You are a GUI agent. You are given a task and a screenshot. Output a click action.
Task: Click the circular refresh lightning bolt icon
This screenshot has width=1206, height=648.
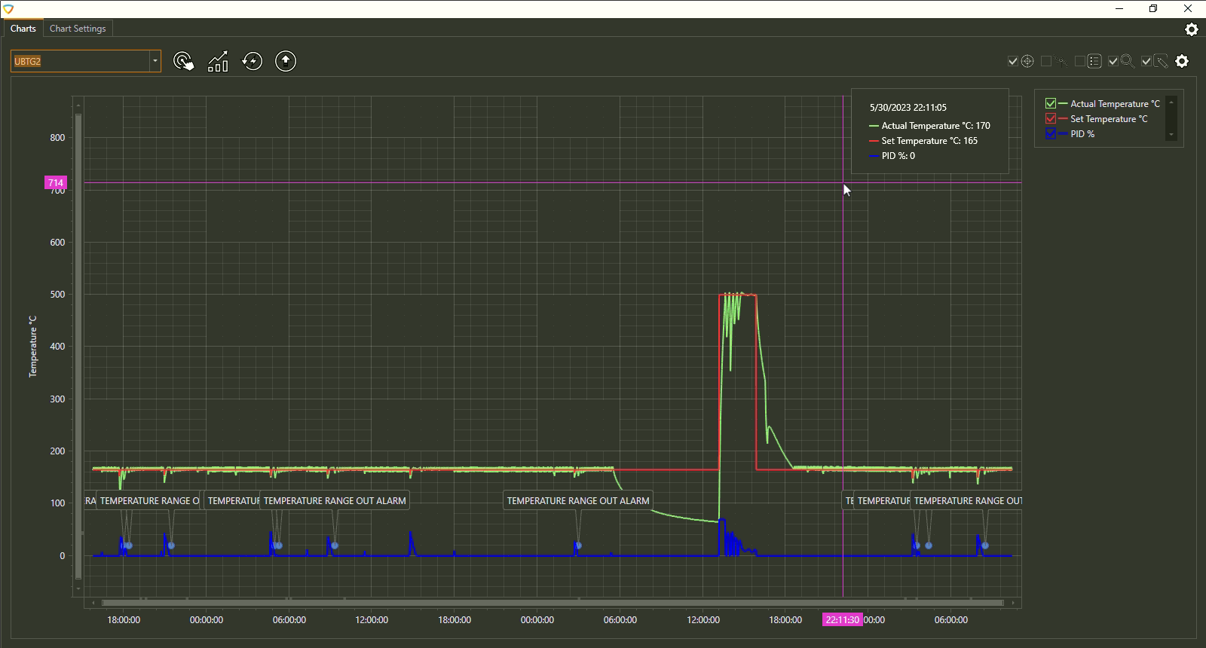point(252,61)
